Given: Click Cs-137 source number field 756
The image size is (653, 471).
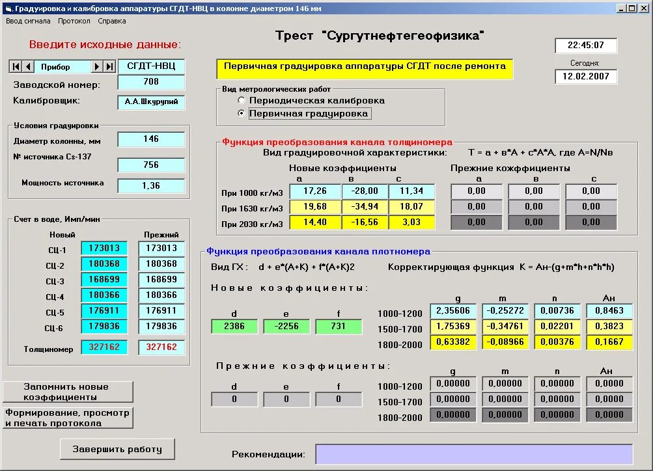Looking at the screenshot, I should [x=151, y=165].
